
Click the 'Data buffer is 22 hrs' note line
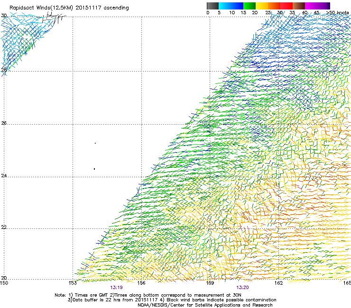tap(172, 300)
